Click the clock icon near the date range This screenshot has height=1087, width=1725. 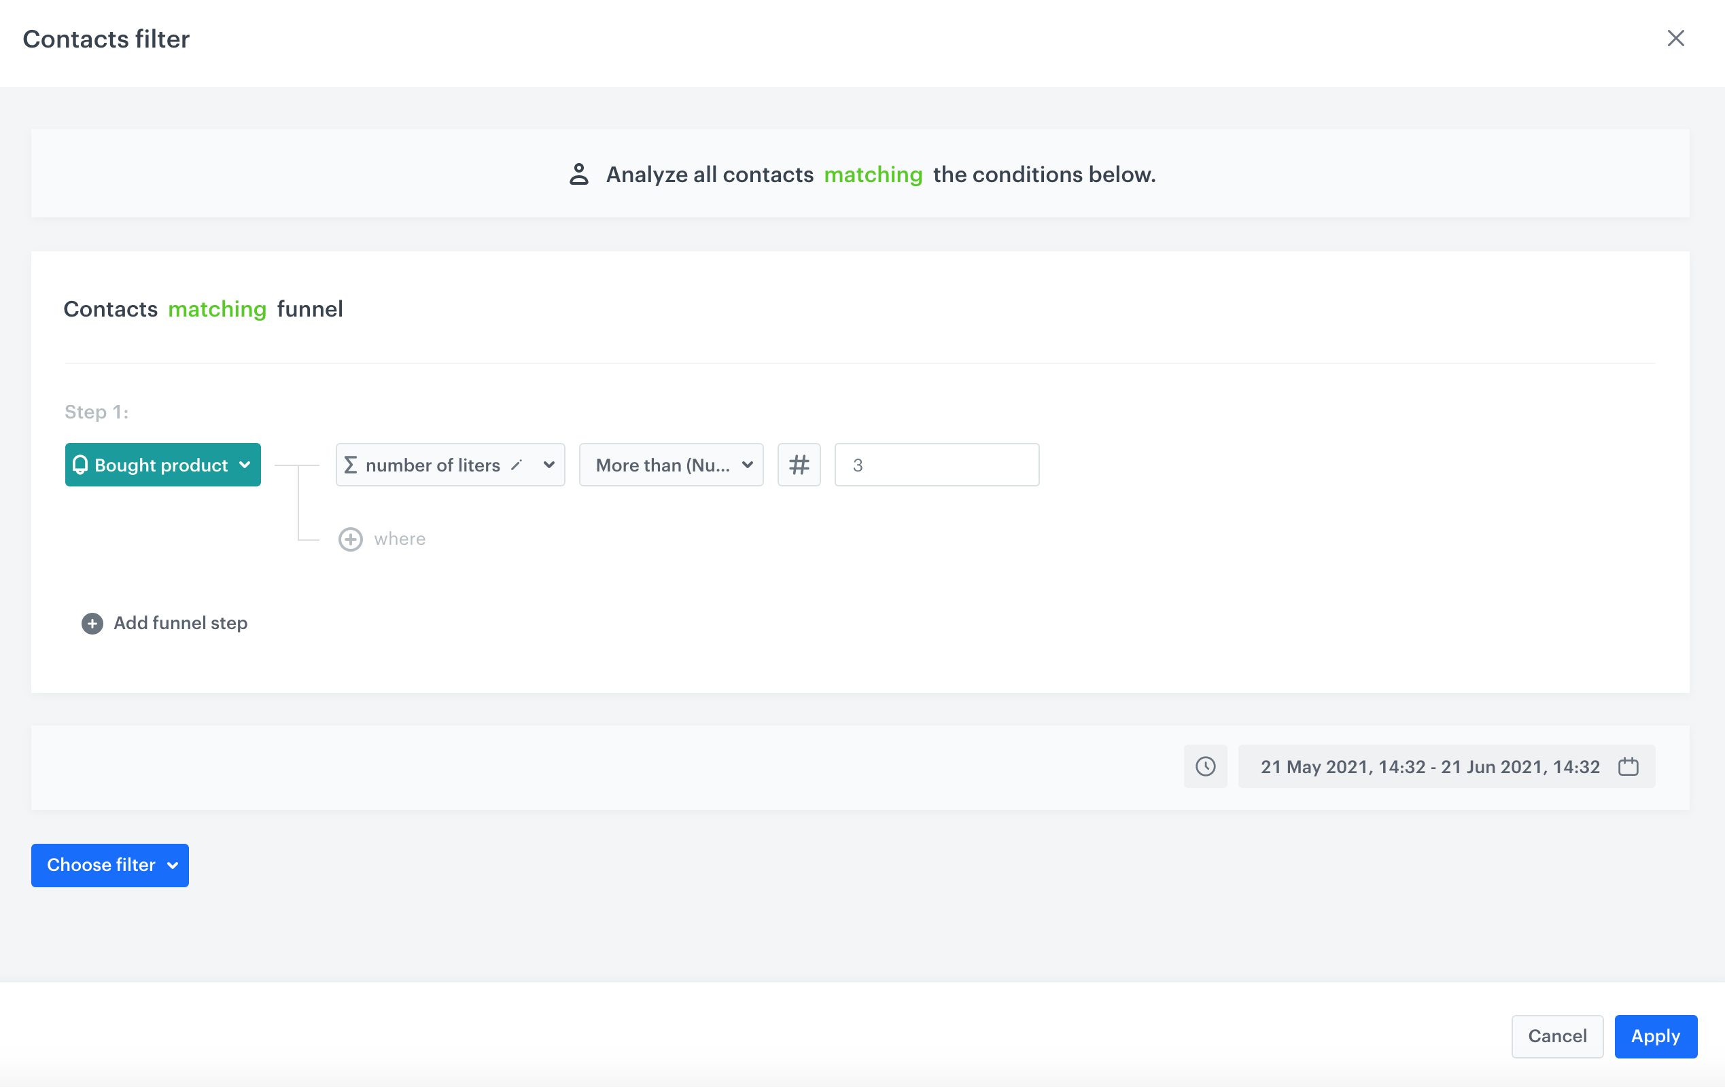pos(1205,766)
